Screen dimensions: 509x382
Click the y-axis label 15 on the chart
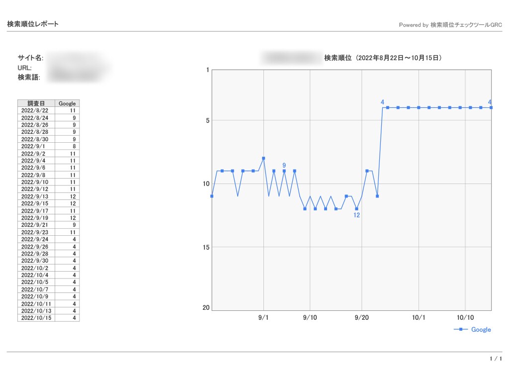tap(206, 247)
